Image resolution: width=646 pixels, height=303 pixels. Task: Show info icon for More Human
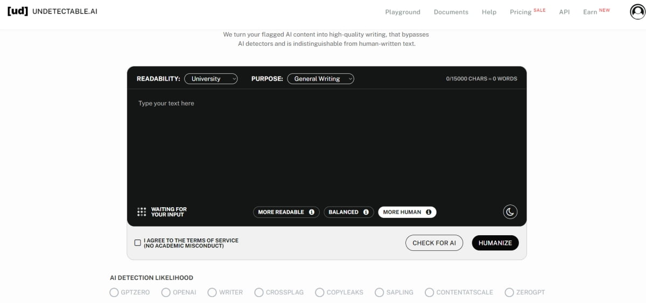[x=429, y=212]
